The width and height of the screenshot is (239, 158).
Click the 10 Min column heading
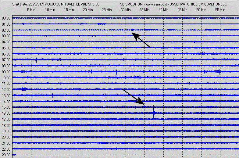pos(50,10)
